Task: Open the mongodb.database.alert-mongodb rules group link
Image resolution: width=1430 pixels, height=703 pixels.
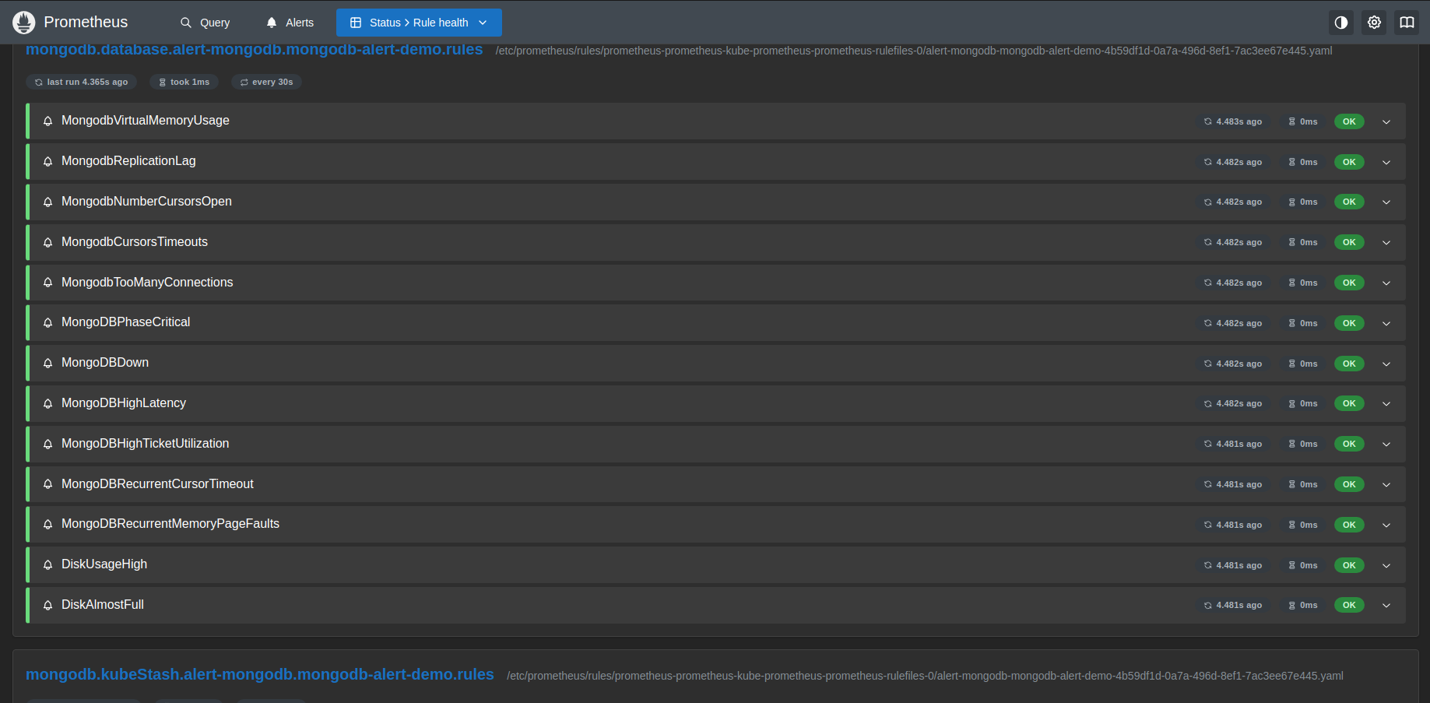Action: [x=254, y=50]
